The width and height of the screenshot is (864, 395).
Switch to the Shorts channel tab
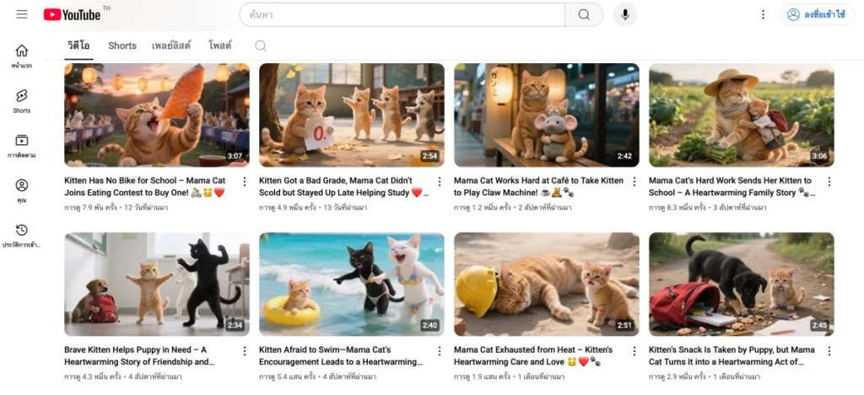point(122,45)
